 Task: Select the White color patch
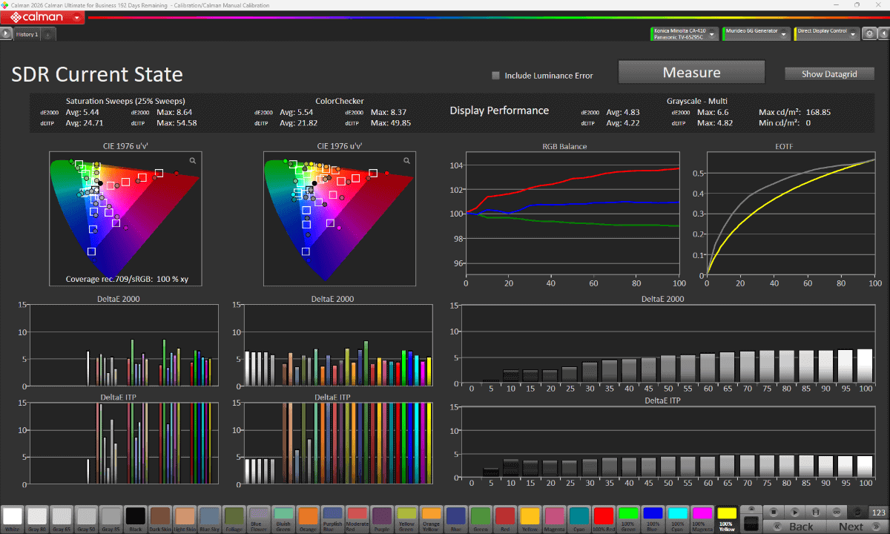click(x=13, y=518)
